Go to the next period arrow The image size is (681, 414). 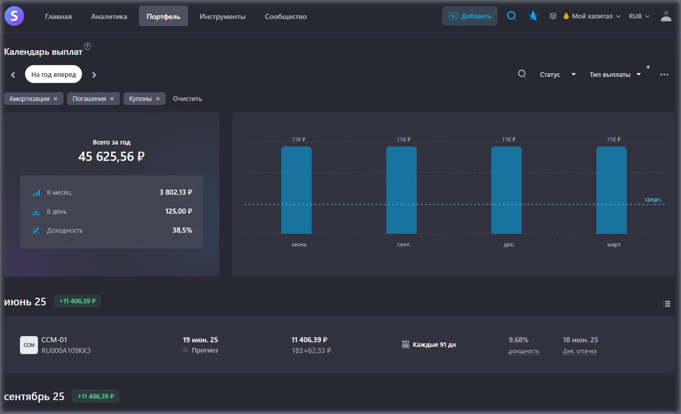point(94,75)
